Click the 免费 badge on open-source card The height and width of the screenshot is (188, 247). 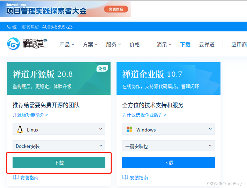(102, 68)
